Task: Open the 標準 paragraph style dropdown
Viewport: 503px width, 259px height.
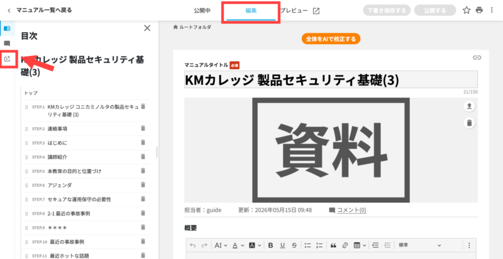Action: click(420, 246)
